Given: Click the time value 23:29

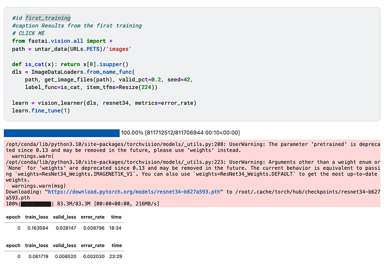Looking at the screenshot, I should pos(116,256).
